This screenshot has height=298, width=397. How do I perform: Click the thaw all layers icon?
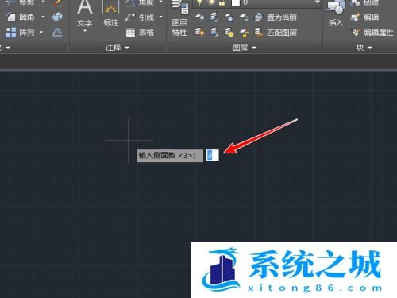click(x=229, y=33)
